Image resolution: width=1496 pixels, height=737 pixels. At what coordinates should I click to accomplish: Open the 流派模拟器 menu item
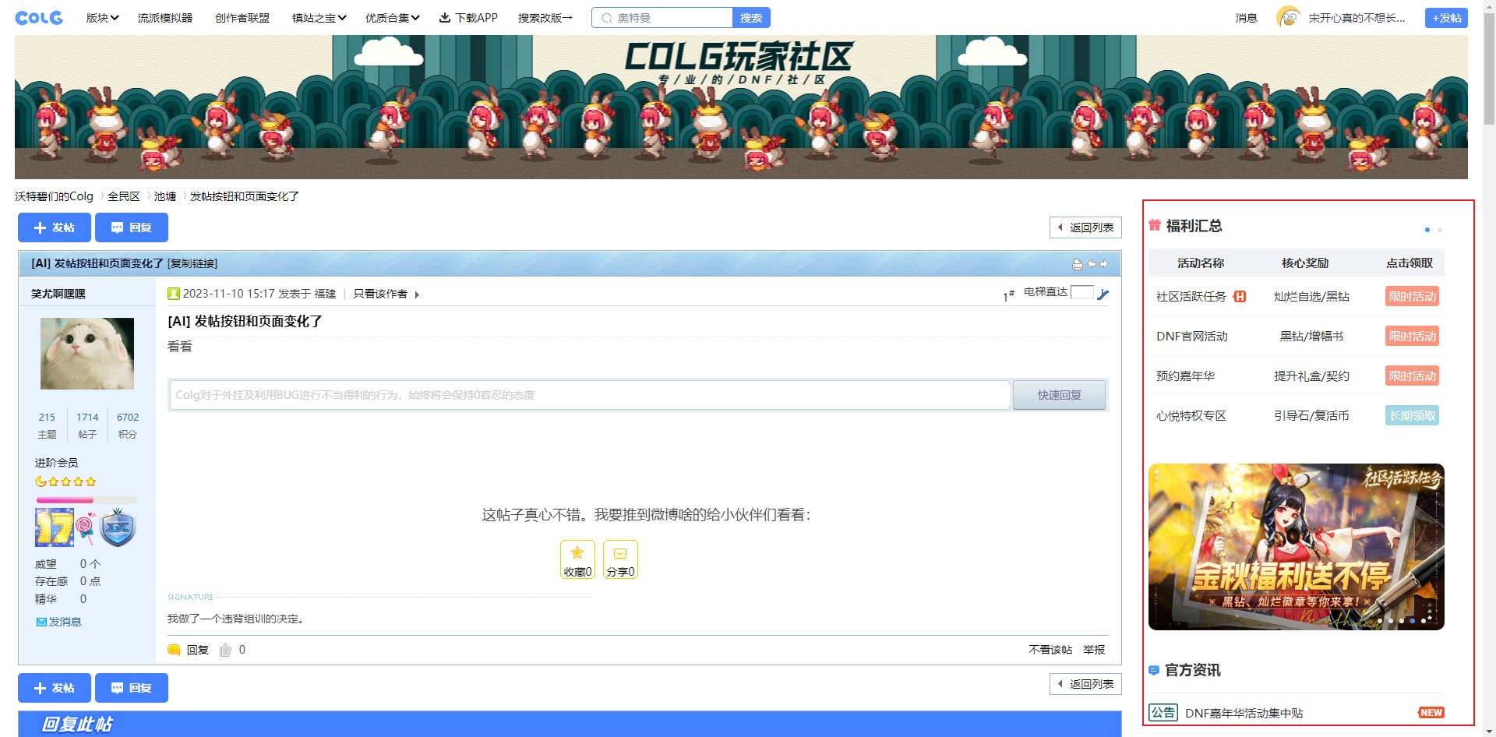coord(165,17)
